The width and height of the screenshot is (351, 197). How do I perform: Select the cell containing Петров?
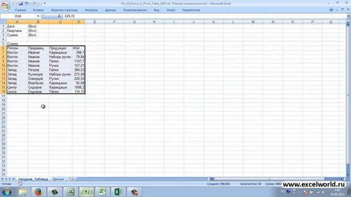(x=38, y=70)
